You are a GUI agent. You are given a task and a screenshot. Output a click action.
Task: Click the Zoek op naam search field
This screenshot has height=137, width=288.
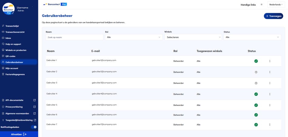pos(74,37)
